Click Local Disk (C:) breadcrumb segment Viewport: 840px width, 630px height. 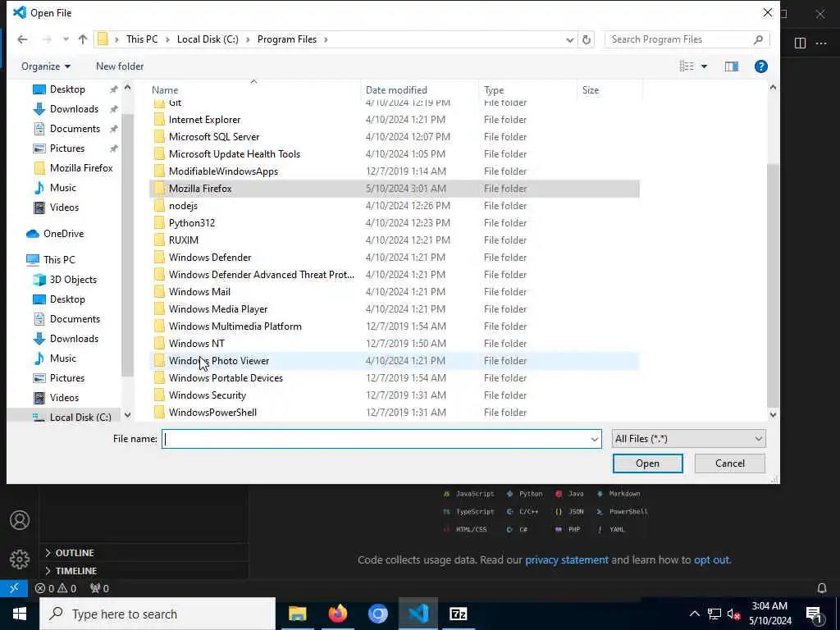(x=208, y=39)
